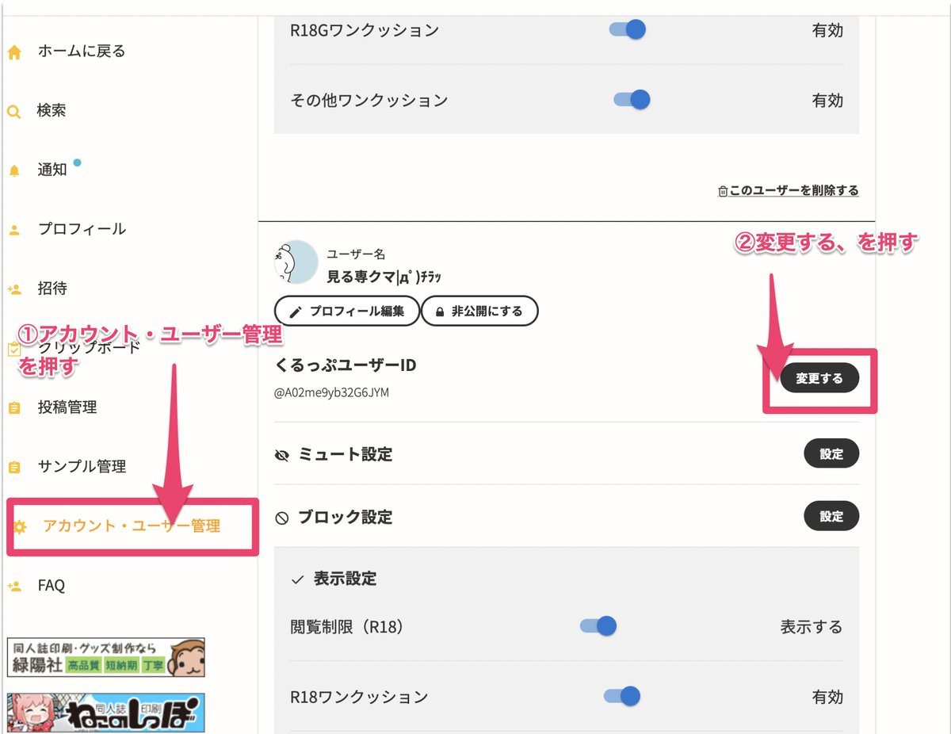Click the 投稿管理 document icon

click(13, 408)
